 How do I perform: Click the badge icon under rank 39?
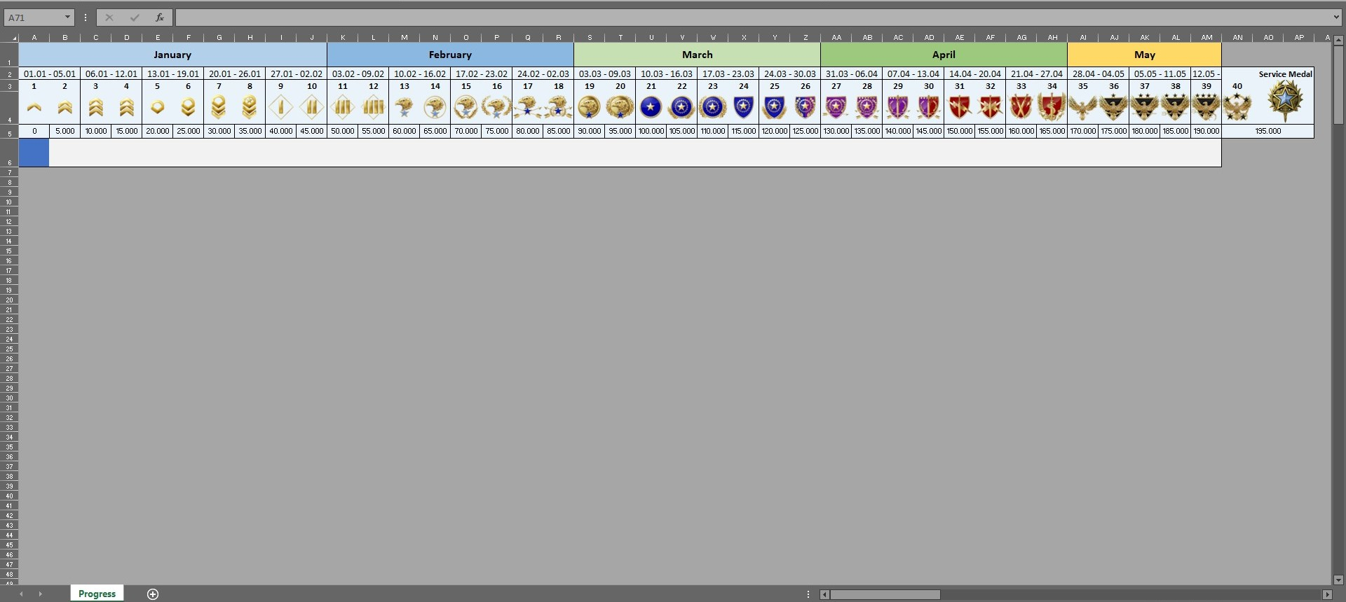click(1206, 107)
